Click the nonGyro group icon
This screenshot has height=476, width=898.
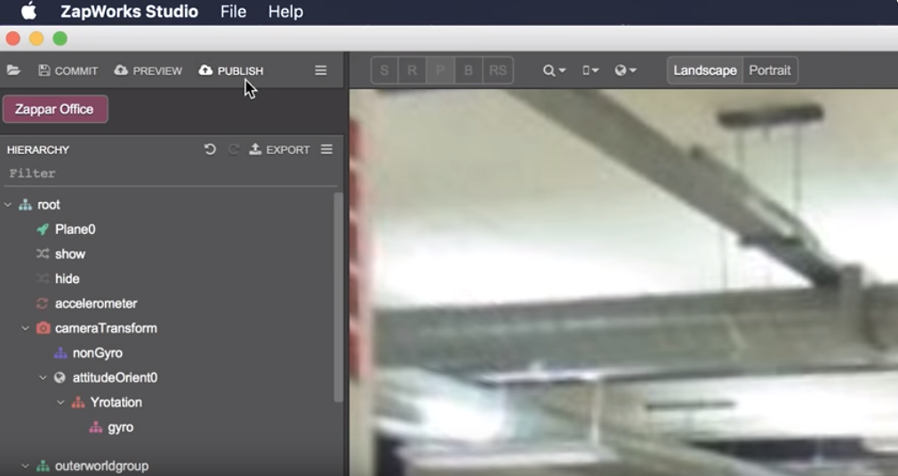[60, 353]
